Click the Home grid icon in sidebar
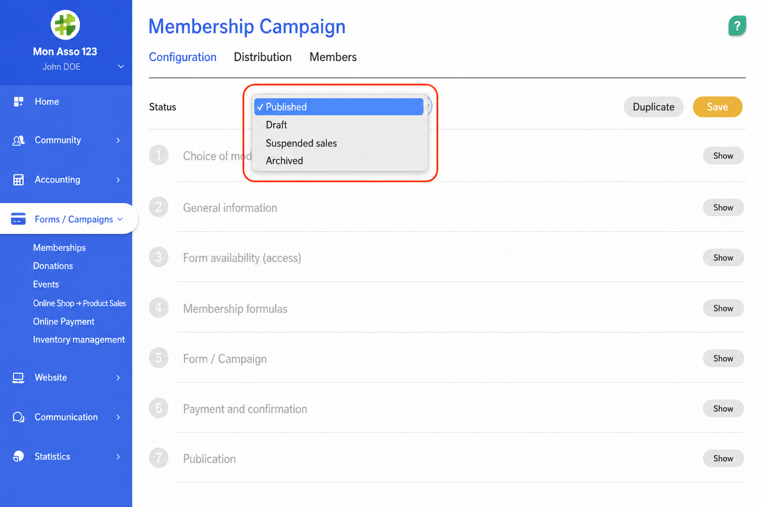The width and height of the screenshot is (761, 507). [x=18, y=101]
